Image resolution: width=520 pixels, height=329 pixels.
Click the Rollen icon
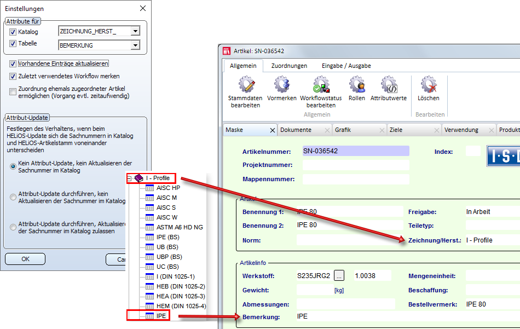tap(357, 85)
